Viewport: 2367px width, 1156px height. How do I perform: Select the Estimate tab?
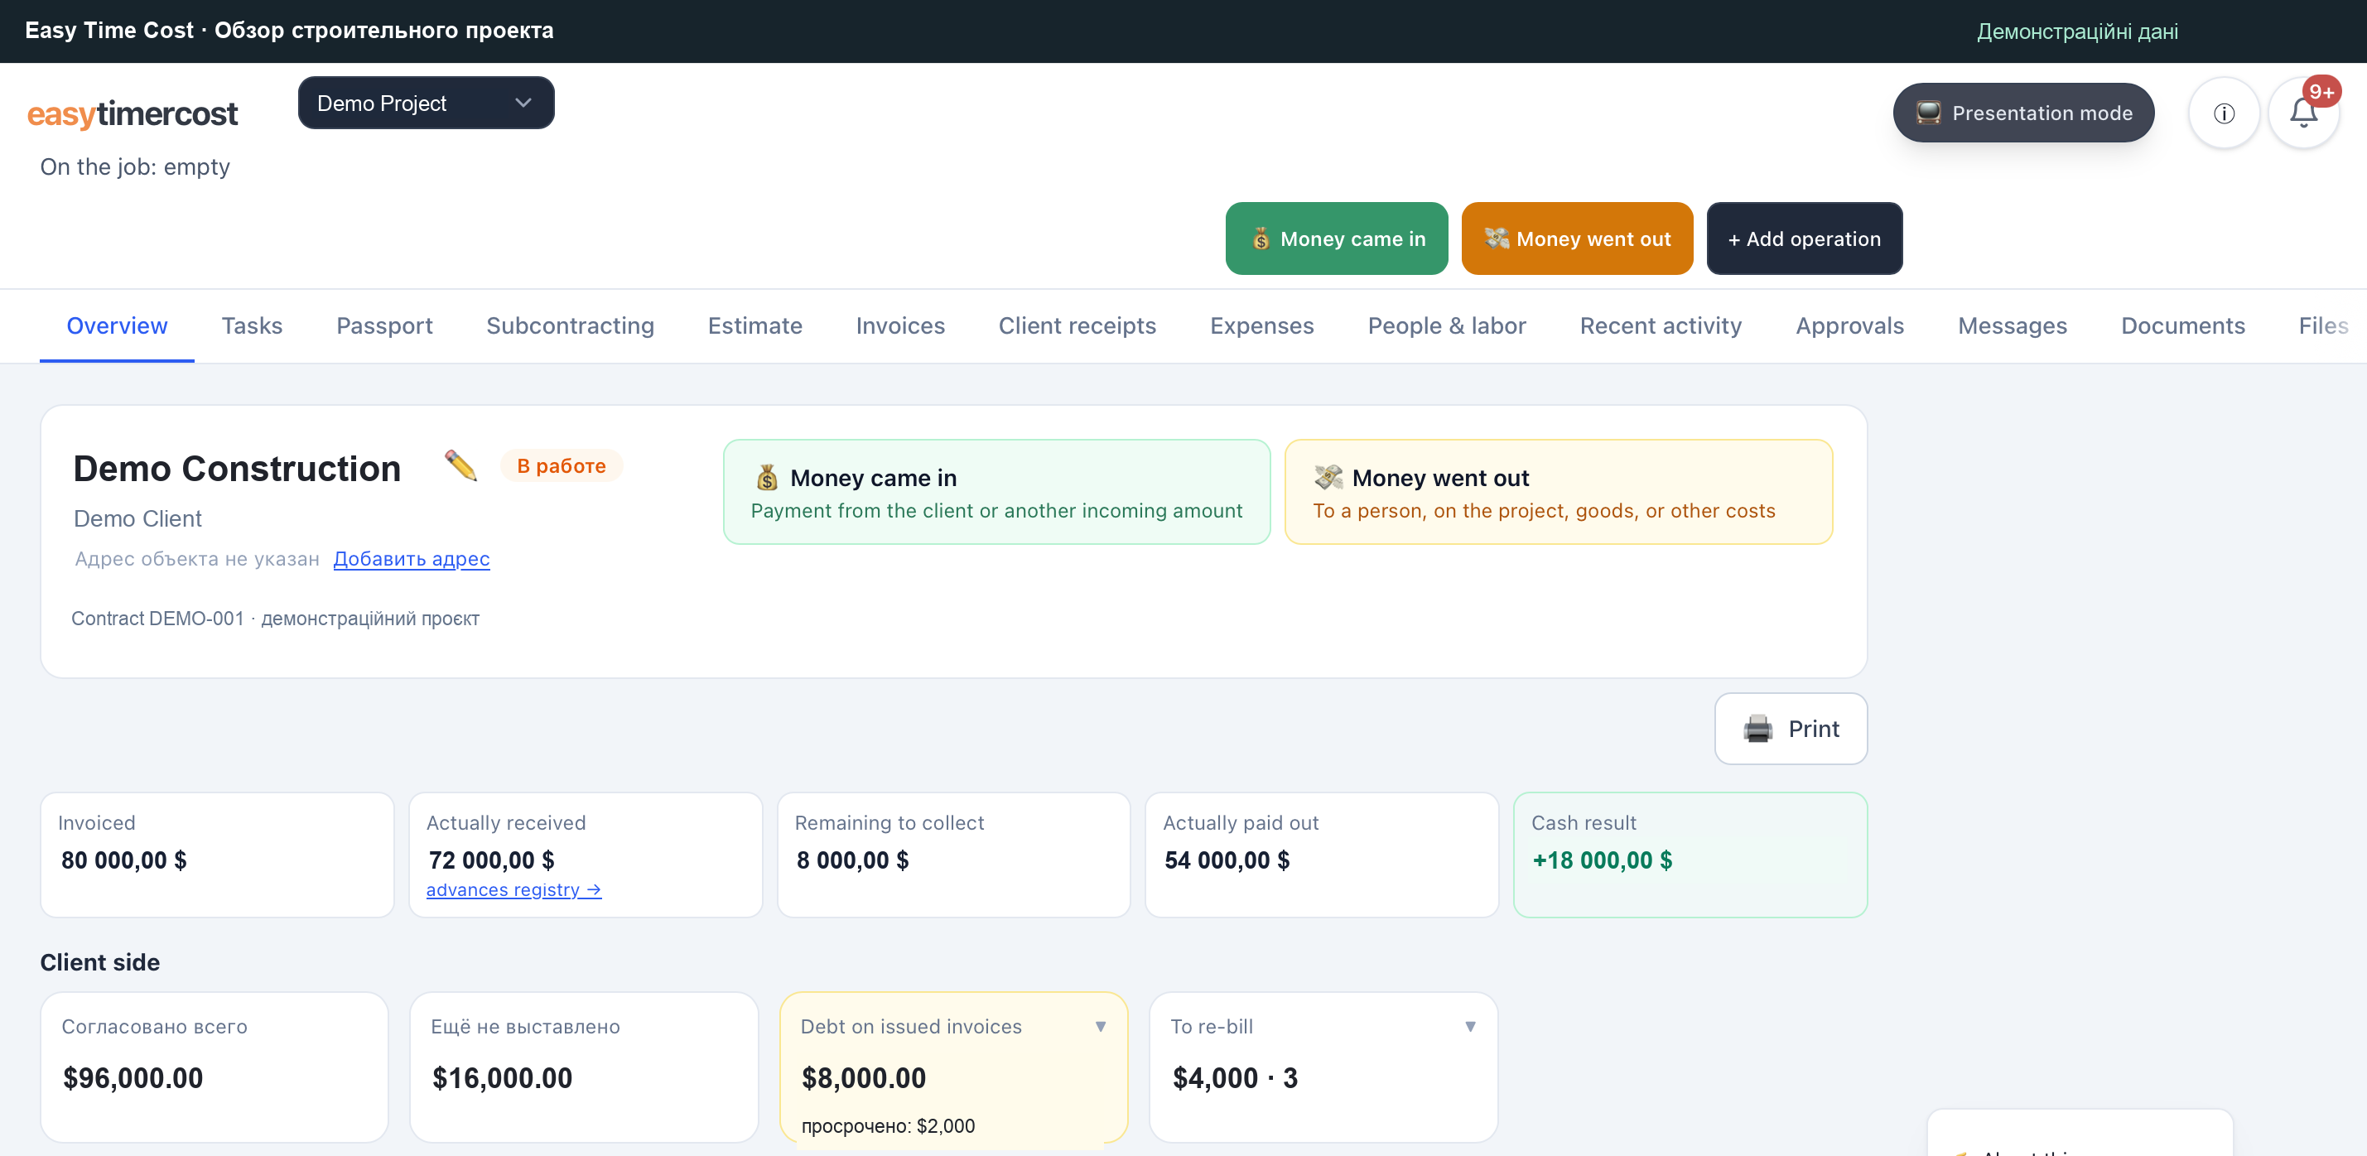[x=754, y=326]
